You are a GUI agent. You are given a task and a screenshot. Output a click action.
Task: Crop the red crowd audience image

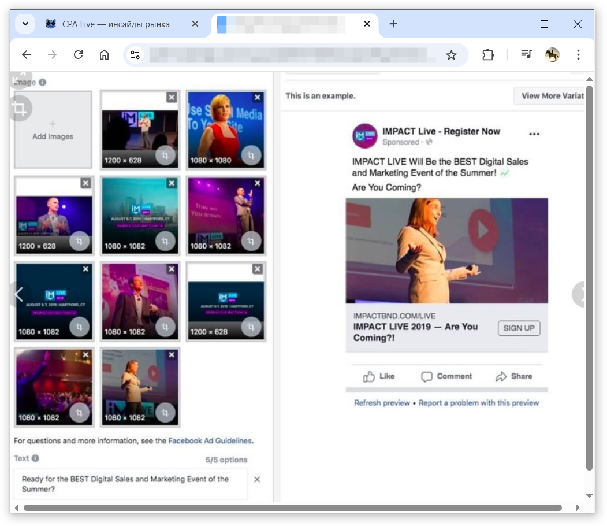79,413
